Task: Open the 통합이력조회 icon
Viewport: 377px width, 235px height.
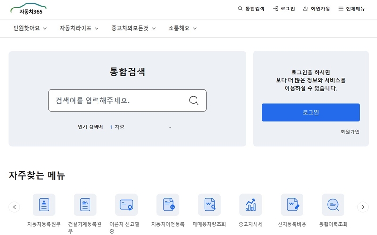Action: click(333, 205)
